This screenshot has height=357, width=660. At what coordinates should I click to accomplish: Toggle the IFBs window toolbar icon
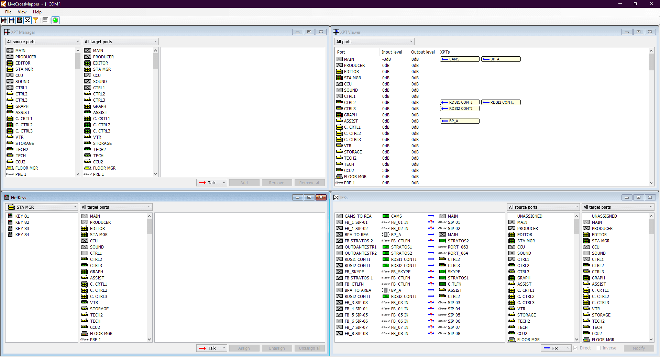pos(27,20)
